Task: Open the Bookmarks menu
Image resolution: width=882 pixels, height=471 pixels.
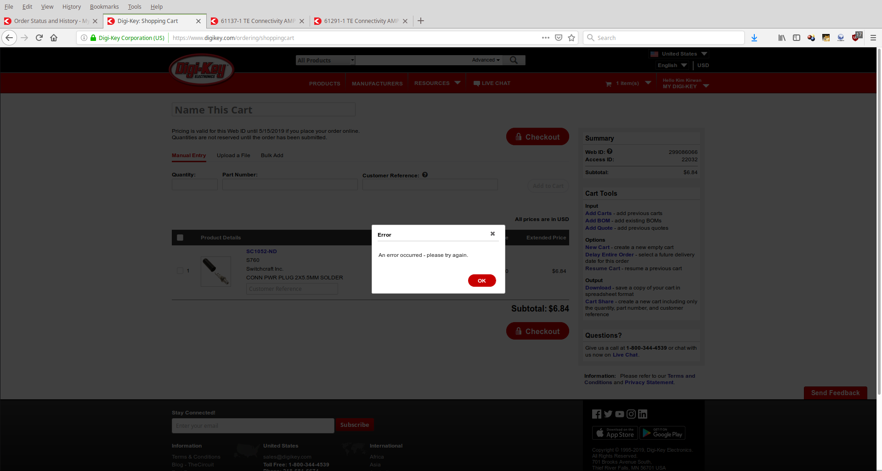Action: (x=104, y=6)
